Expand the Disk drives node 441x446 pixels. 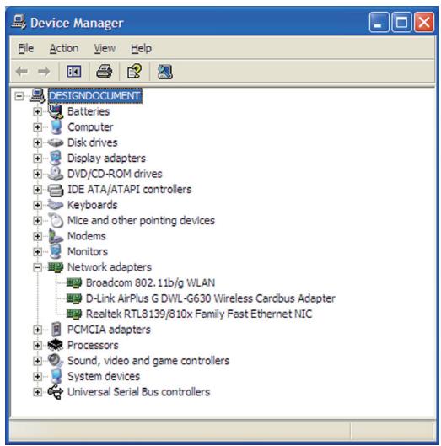37,142
